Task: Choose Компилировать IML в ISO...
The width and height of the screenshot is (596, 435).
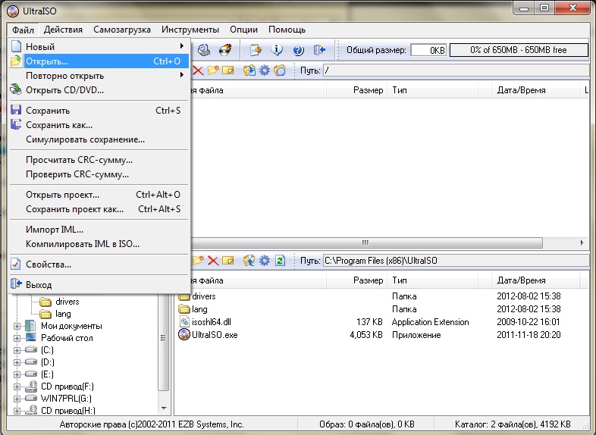Action: click(x=99, y=244)
